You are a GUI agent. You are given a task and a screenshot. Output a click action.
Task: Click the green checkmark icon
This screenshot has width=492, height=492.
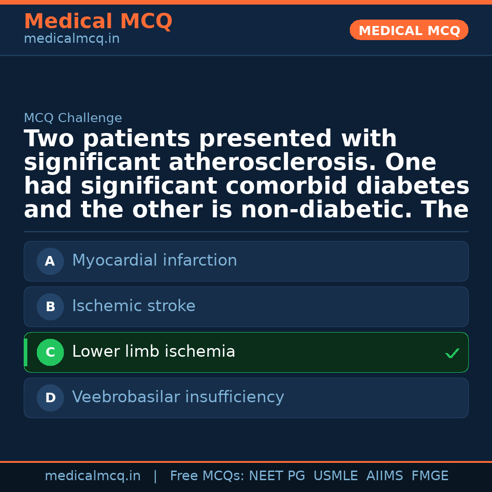tap(452, 353)
